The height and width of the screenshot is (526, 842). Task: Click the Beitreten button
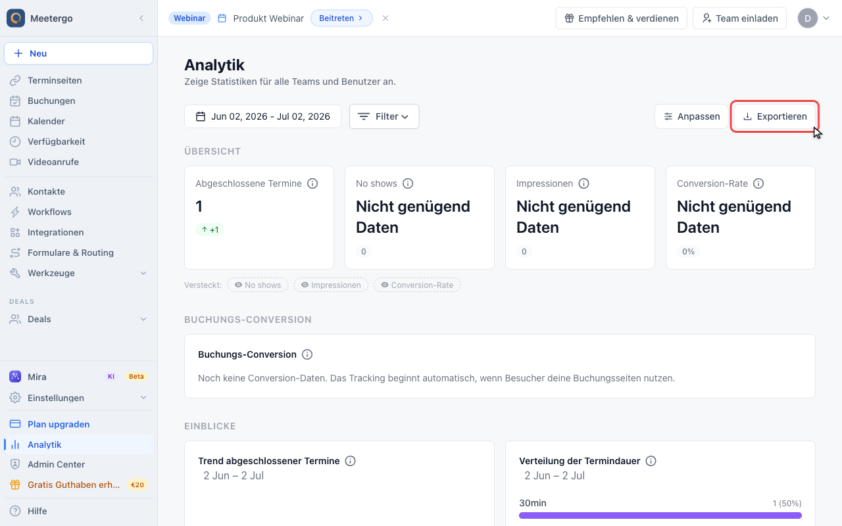[x=341, y=18]
